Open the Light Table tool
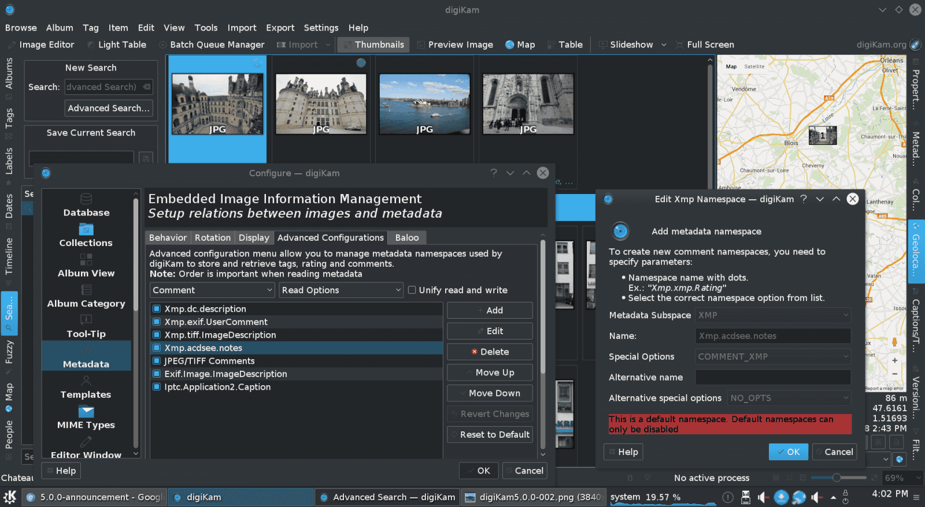This screenshot has height=507, width=925. (x=116, y=44)
